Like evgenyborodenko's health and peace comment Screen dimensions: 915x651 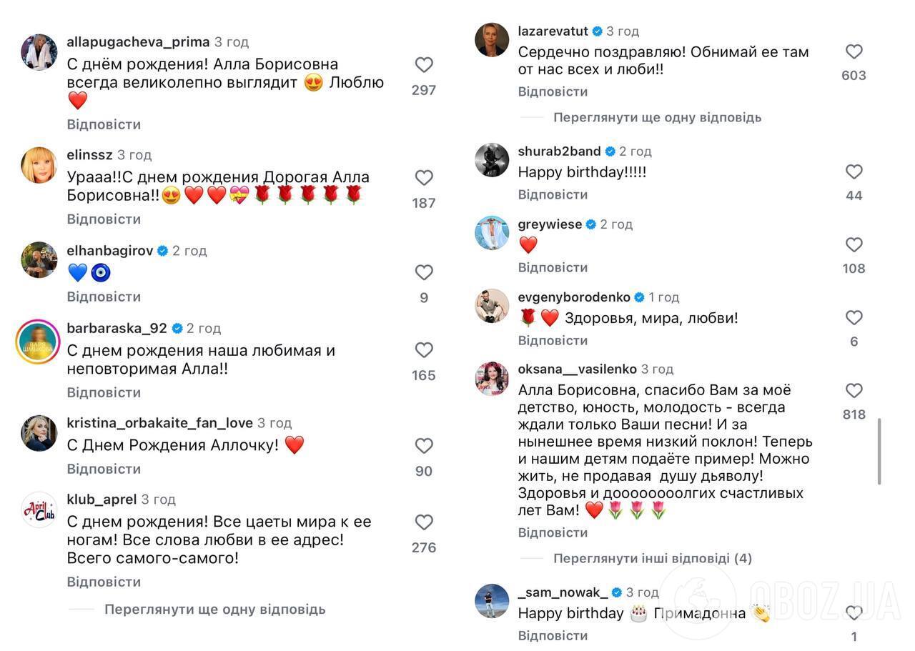click(853, 318)
